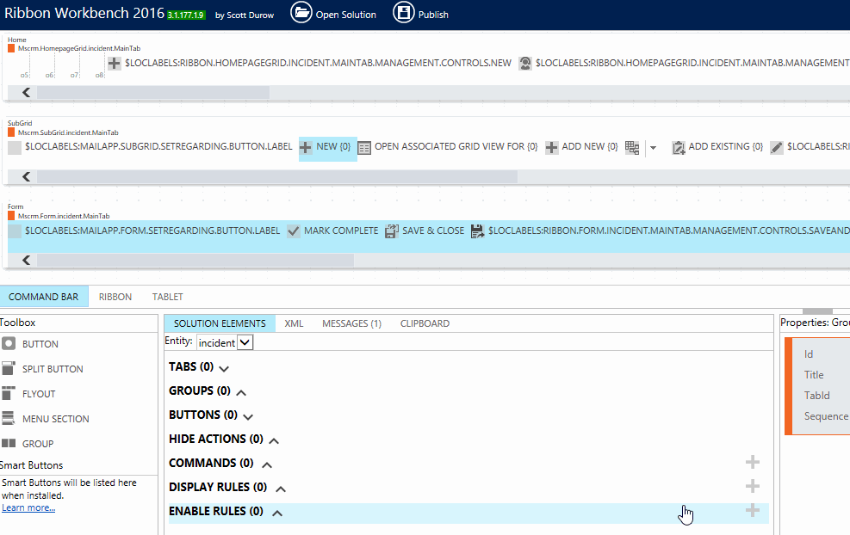This screenshot has width=850, height=535.
Task: Click the grid icon beside ADD NEW {0}
Action: 632,147
